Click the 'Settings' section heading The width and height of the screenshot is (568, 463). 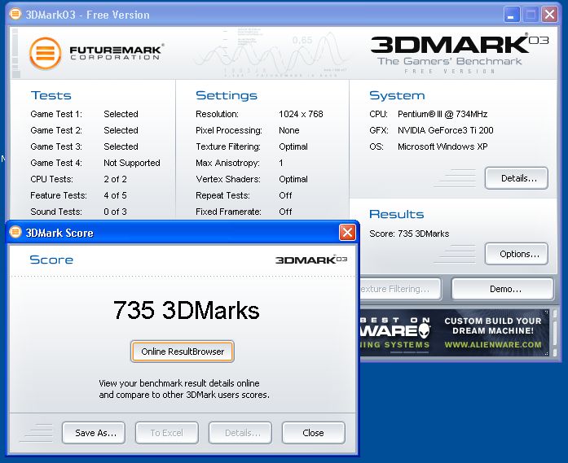[x=227, y=95]
